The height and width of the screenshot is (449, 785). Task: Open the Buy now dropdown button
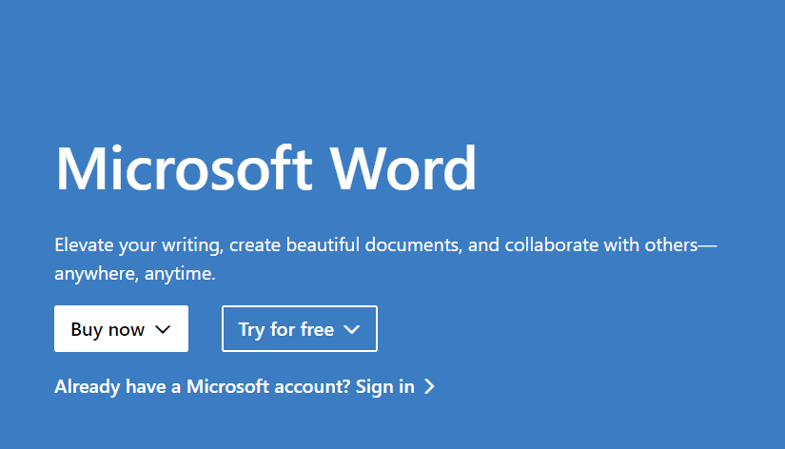pos(121,329)
